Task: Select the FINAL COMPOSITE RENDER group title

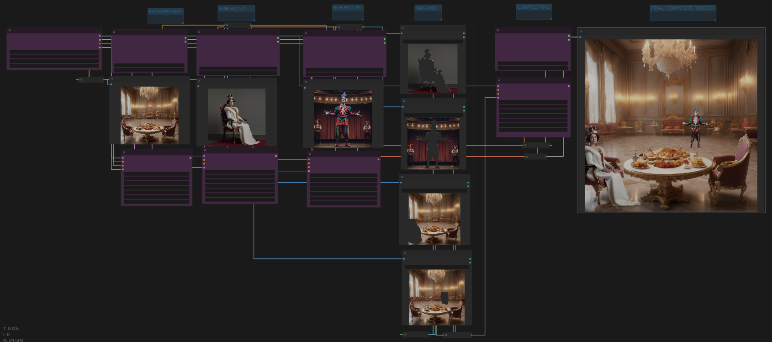Action: click(682, 8)
